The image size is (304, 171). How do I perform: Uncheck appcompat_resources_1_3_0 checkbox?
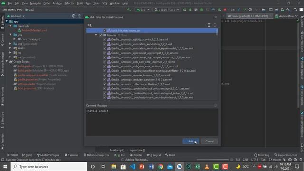click(x=104, y=57)
